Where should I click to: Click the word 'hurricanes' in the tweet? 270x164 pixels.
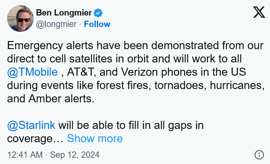[236, 85]
